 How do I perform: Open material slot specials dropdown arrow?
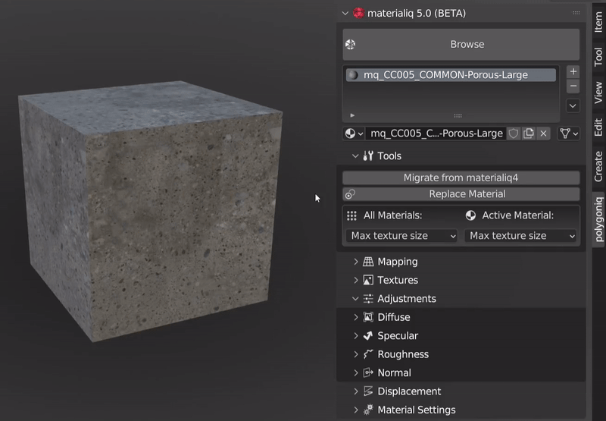pyautogui.click(x=573, y=106)
